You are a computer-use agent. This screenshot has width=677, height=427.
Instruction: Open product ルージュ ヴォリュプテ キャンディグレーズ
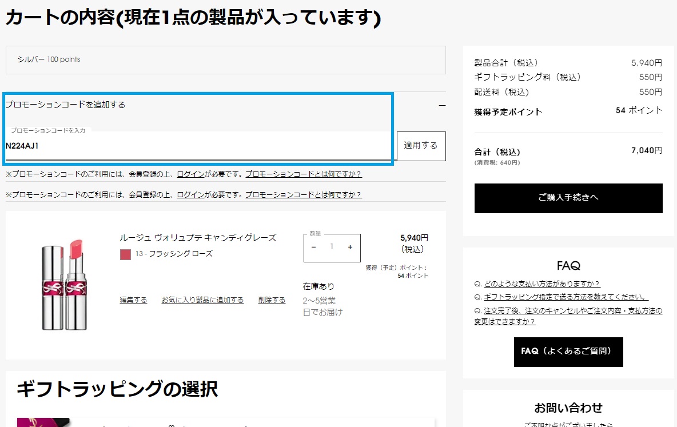tap(198, 238)
